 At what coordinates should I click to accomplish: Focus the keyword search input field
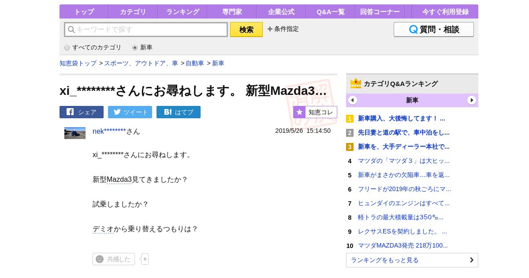pyautogui.click(x=146, y=30)
